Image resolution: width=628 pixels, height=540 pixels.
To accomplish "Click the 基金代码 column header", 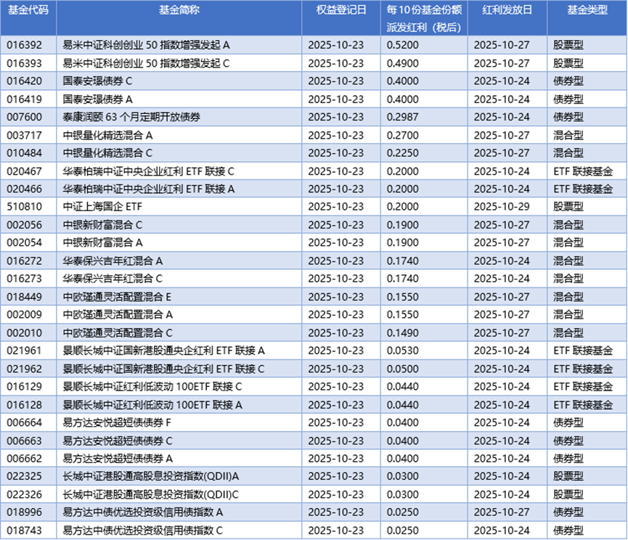I will point(28,9).
